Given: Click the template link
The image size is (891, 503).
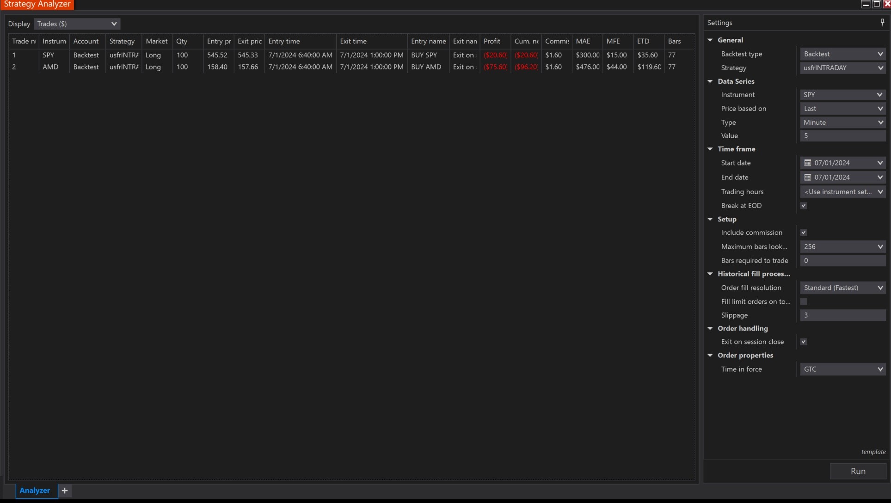Looking at the screenshot, I should tap(873, 452).
